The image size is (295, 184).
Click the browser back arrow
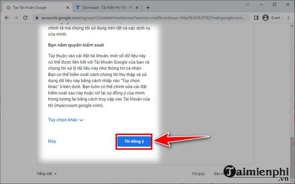(7, 18)
